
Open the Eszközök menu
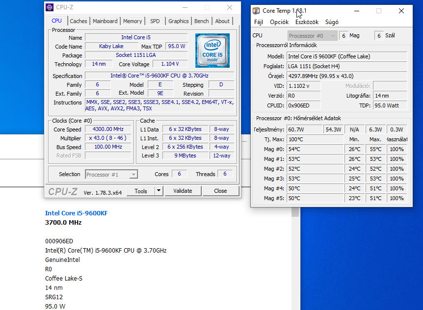(307, 22)
